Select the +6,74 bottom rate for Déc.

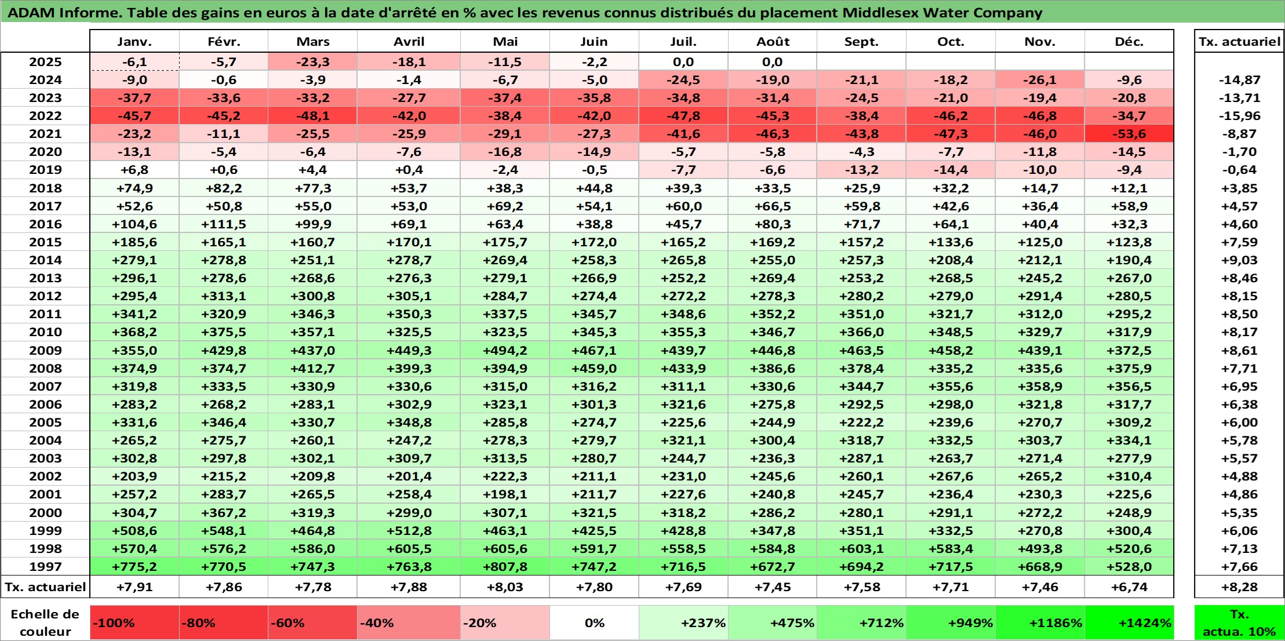pos(1129,587)
